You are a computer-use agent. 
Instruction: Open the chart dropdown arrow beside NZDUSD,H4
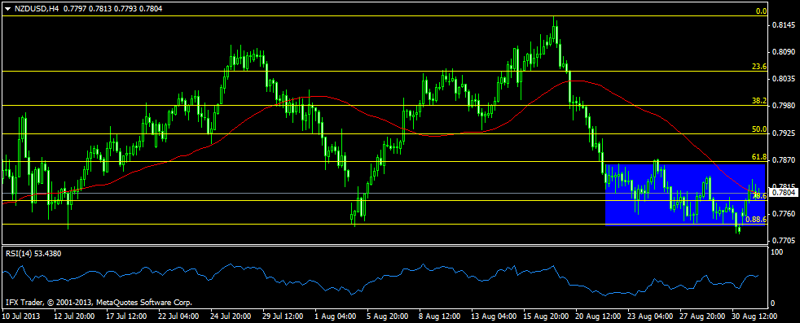point(7,9)
